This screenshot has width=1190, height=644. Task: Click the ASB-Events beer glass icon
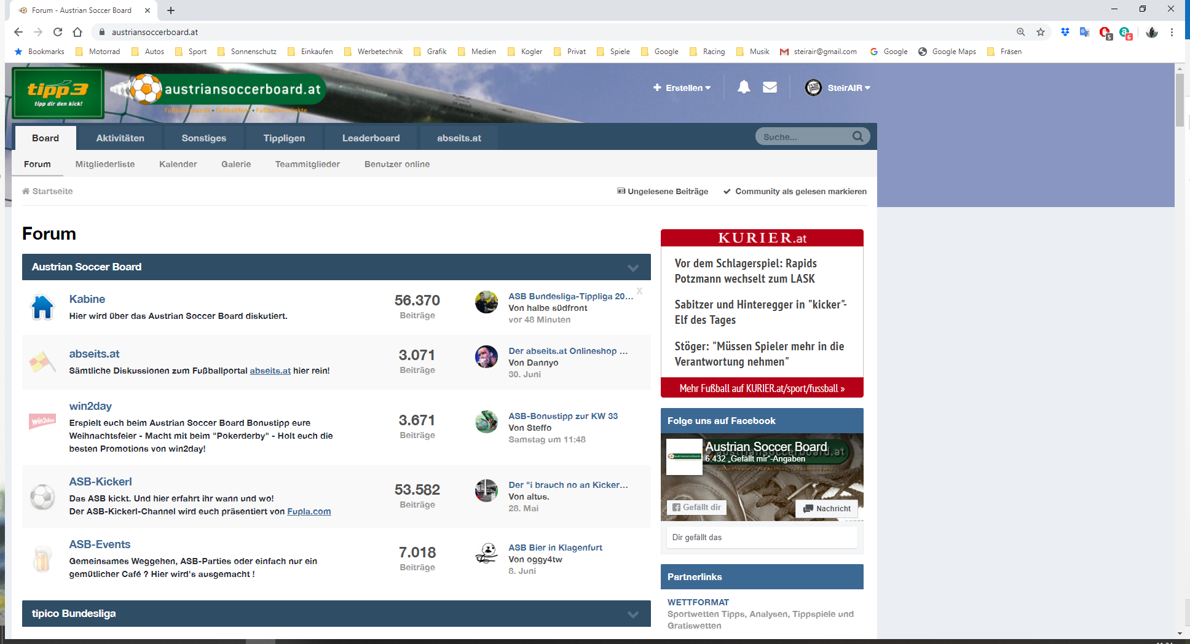pyautogui.click(x=42, y=559)
